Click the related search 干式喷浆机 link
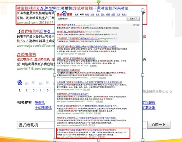This screenshot has width=182, height=142. coord(43,108)
